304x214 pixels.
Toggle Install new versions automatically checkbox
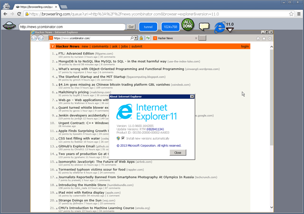point(123,138)
